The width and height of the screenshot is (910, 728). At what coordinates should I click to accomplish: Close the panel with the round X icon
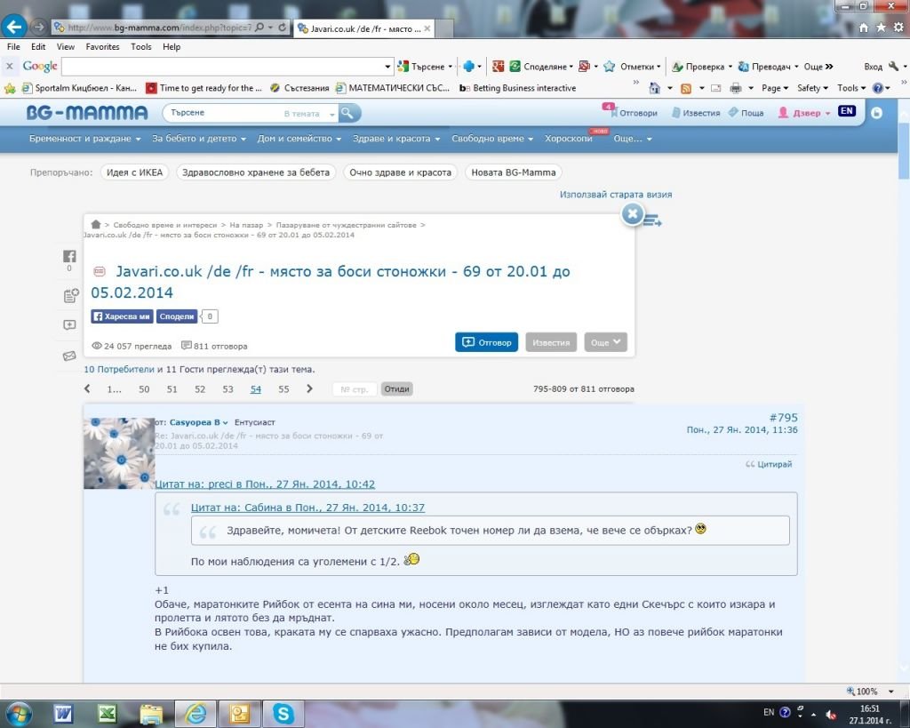tap(632, 214)
